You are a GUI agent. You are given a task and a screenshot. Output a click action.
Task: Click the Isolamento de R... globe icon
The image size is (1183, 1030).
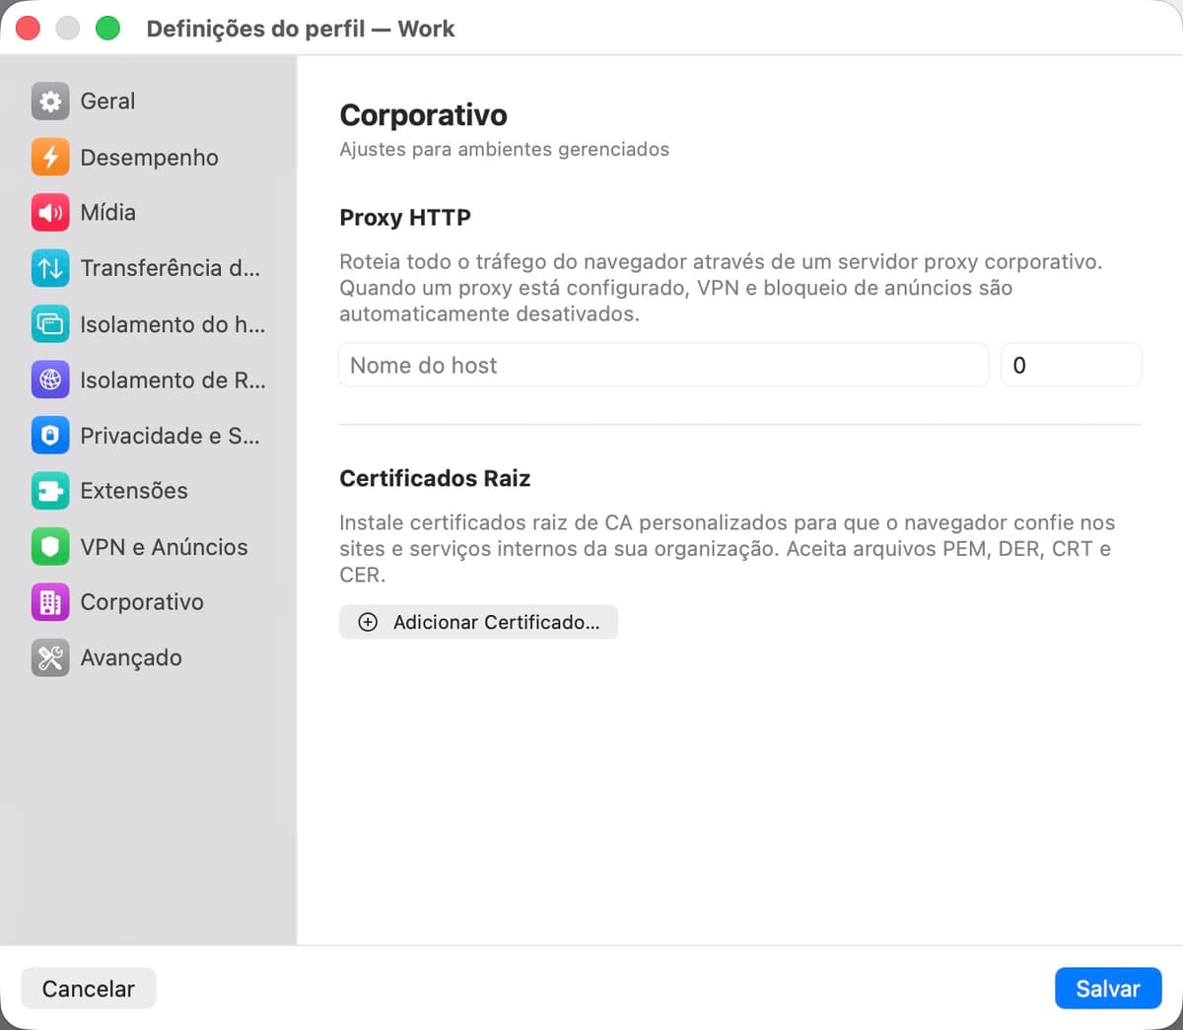point(50,379)
